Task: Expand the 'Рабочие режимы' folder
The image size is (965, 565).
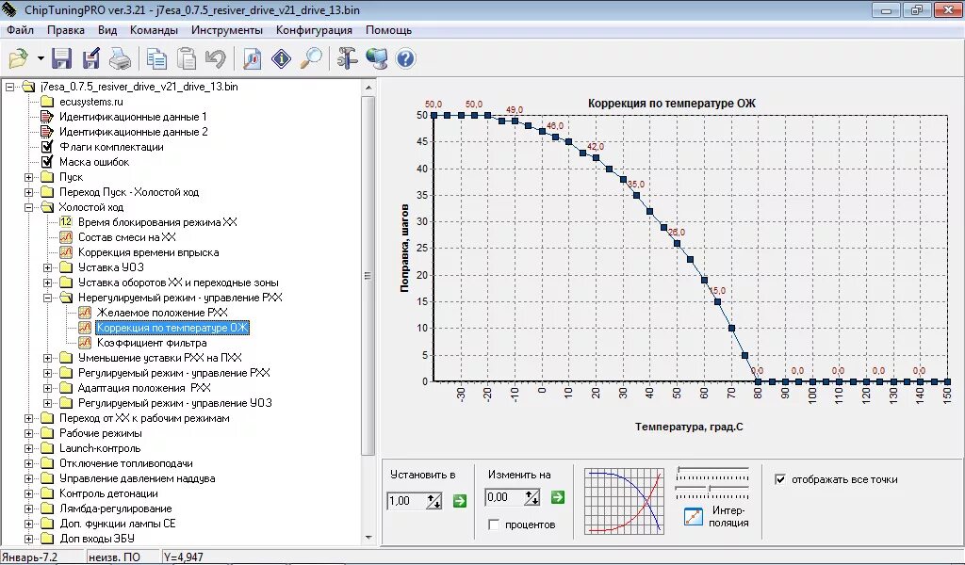Action: [x=29, y=433]
